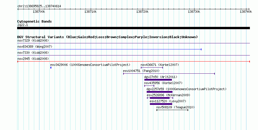Viewport: 258px width, 130px height.
Task: Open the nsv435956 (Korbel2007) label
Action: click(163, 83)
